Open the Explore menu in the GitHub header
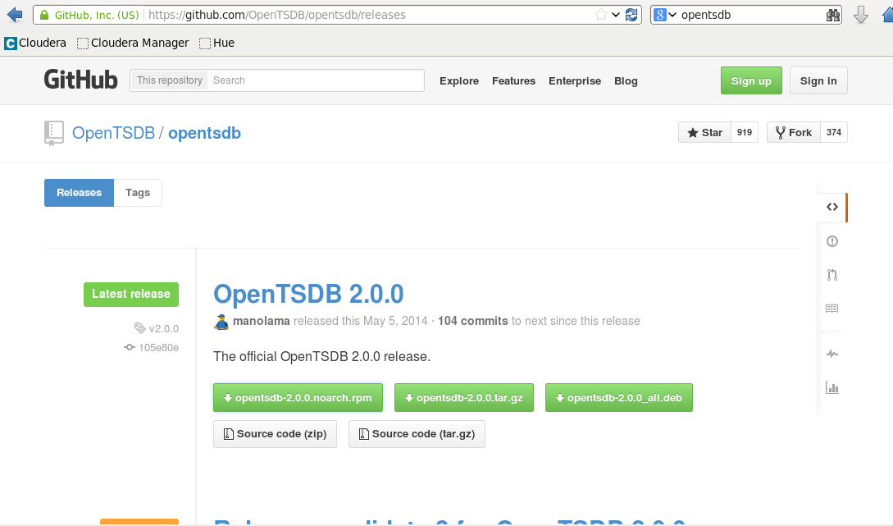This screenshot has height=526, width=893. pos(458,80)
